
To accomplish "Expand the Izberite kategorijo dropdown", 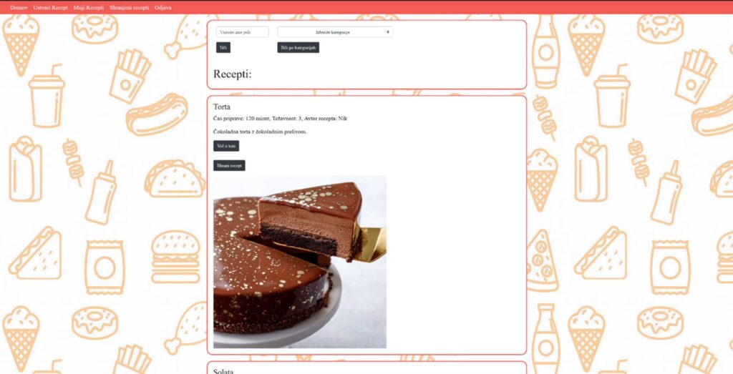I will pos(335,31).
